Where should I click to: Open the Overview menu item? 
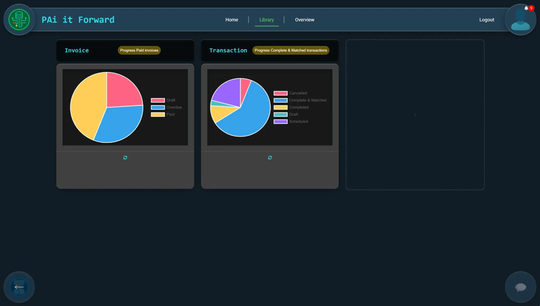click(305, 20)
